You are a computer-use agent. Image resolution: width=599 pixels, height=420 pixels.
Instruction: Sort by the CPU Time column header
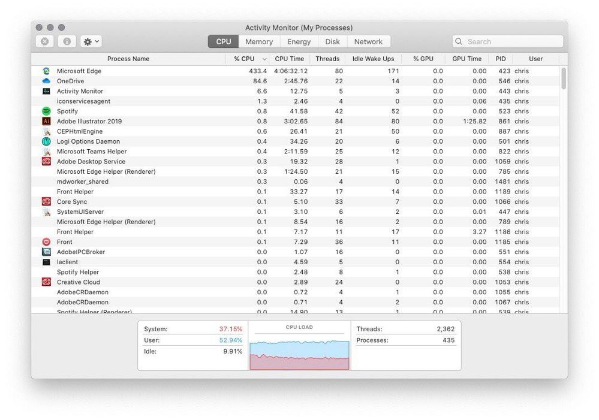coord(289,59)
